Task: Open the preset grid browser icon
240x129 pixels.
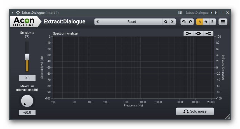Action: pyautogui.click(x=180, y=13)
